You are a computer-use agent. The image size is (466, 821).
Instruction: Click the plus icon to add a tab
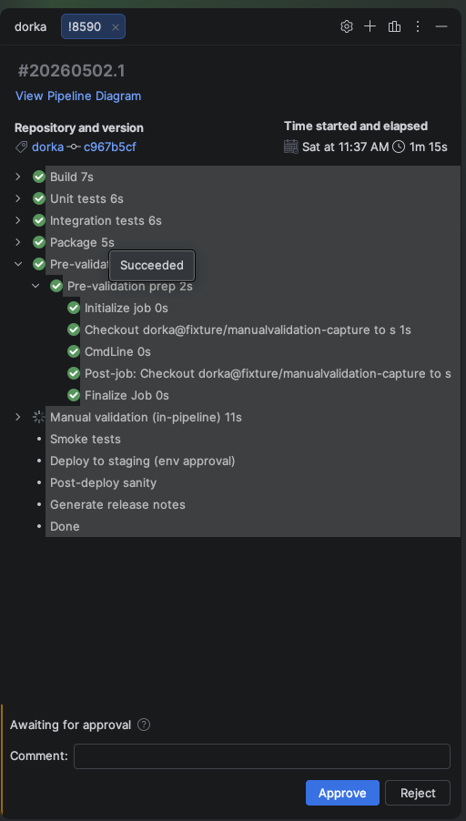(370, 26)
